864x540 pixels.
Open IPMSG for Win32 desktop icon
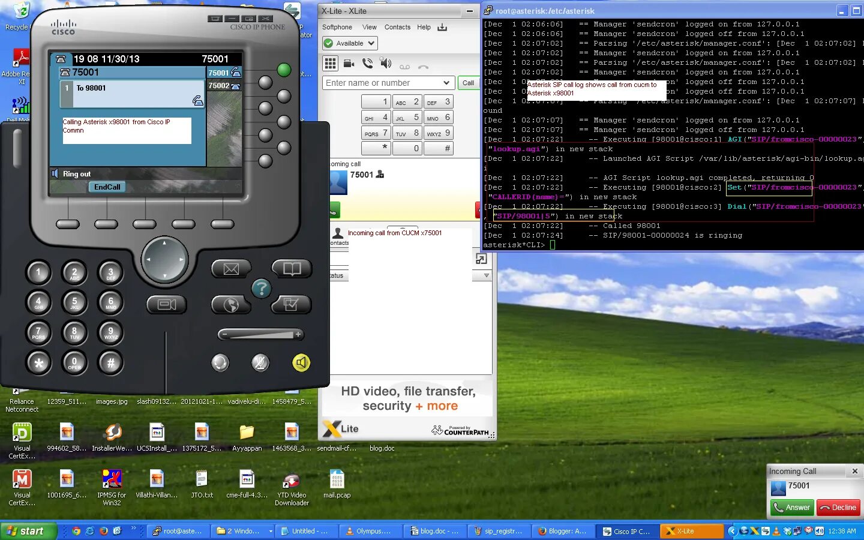pos(112,488)
